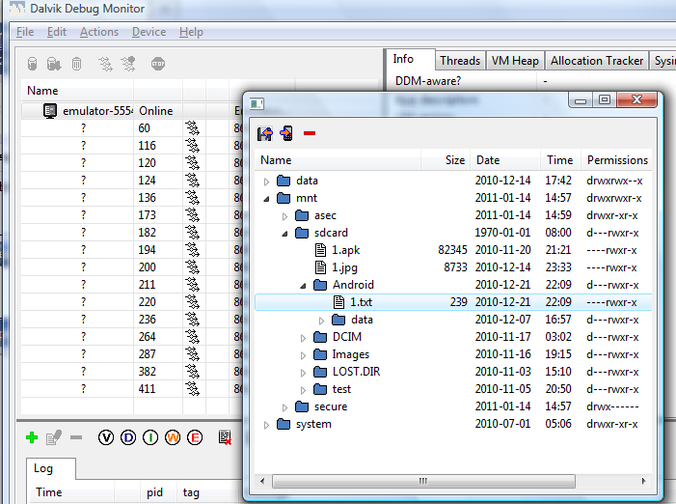676x504 pixels.
Task: Open the File menu
Action: [x=25, y=32]
